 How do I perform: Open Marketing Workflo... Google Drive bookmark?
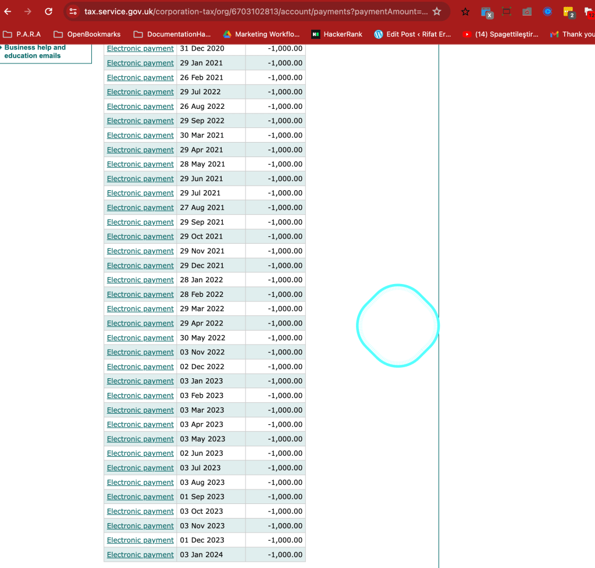[x=261, y=34]
